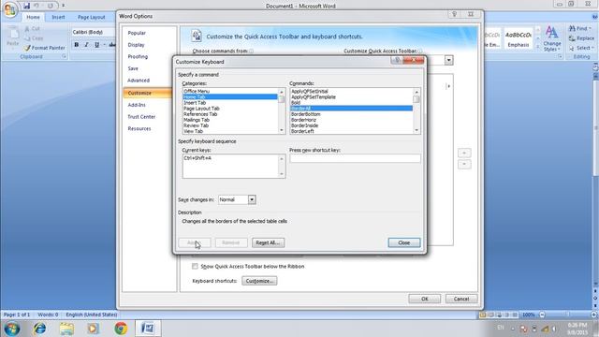
Task: Click the Reset All button
Action: pos(268,242)
